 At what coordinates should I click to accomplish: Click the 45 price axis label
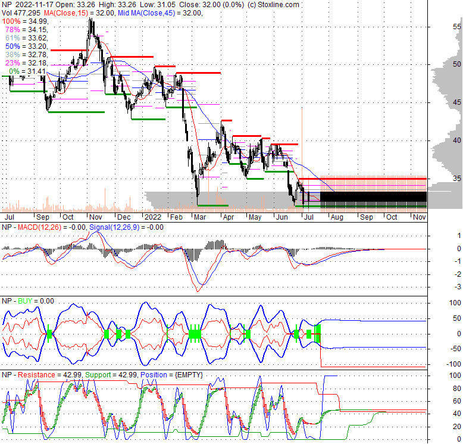point(457,102)
